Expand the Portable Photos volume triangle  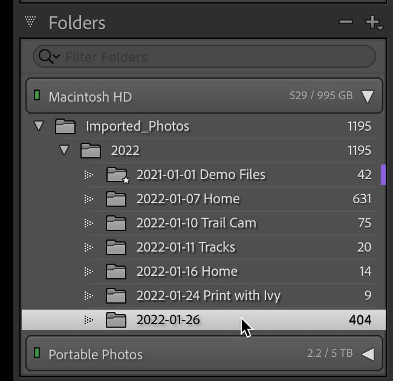click(367, 354)
